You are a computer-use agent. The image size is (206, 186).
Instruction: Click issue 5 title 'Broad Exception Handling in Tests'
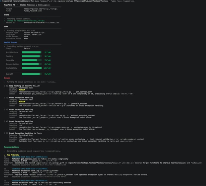(25, 133)
